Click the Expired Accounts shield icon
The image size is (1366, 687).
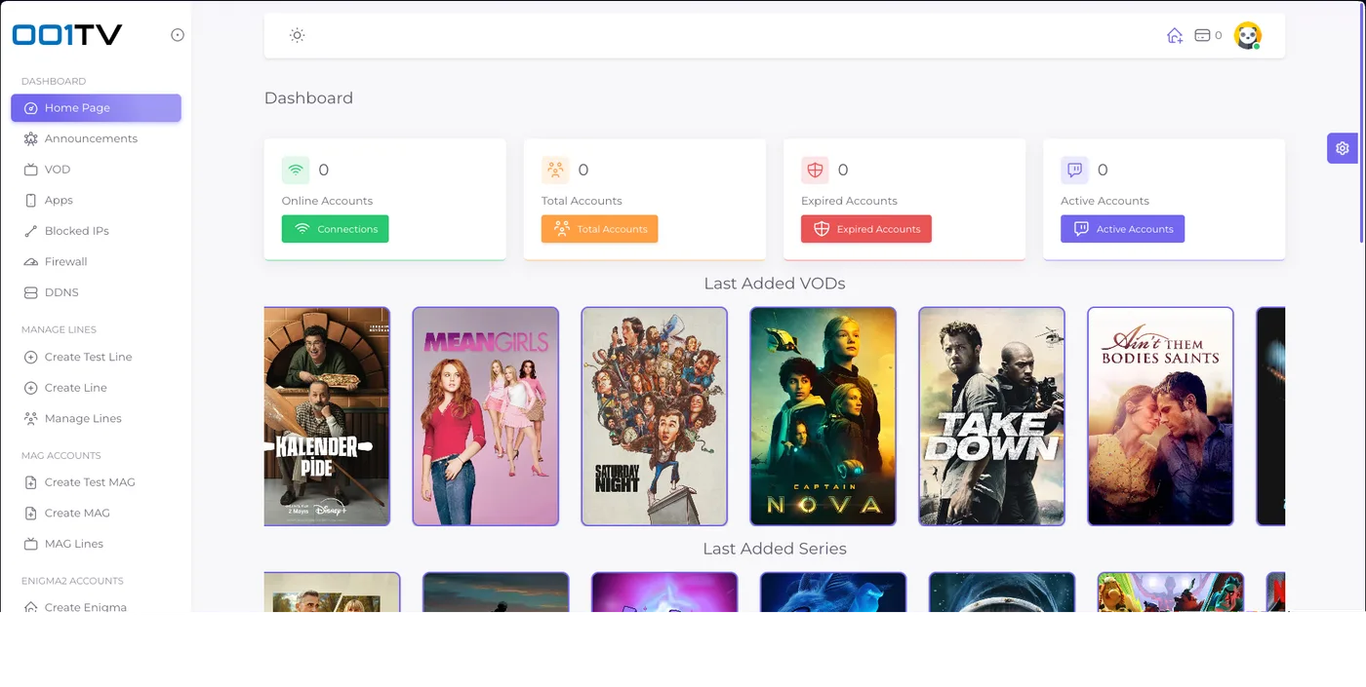(815, 171)
